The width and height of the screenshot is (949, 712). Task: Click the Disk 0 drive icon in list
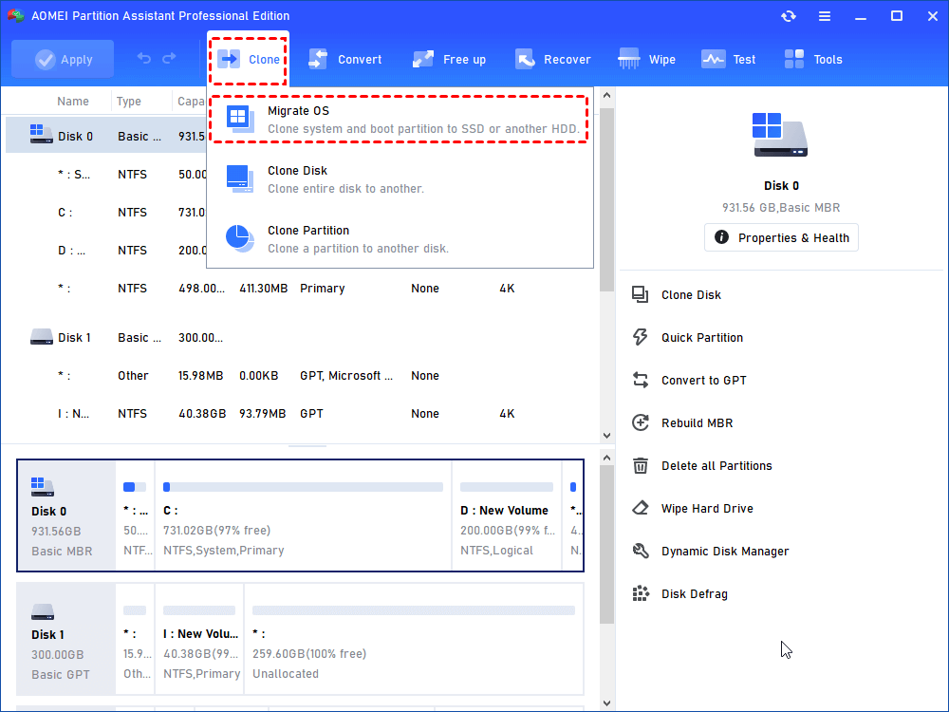(41, 134)
